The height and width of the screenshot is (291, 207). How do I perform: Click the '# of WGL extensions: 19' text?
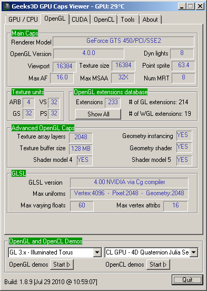tap(160, 114)
